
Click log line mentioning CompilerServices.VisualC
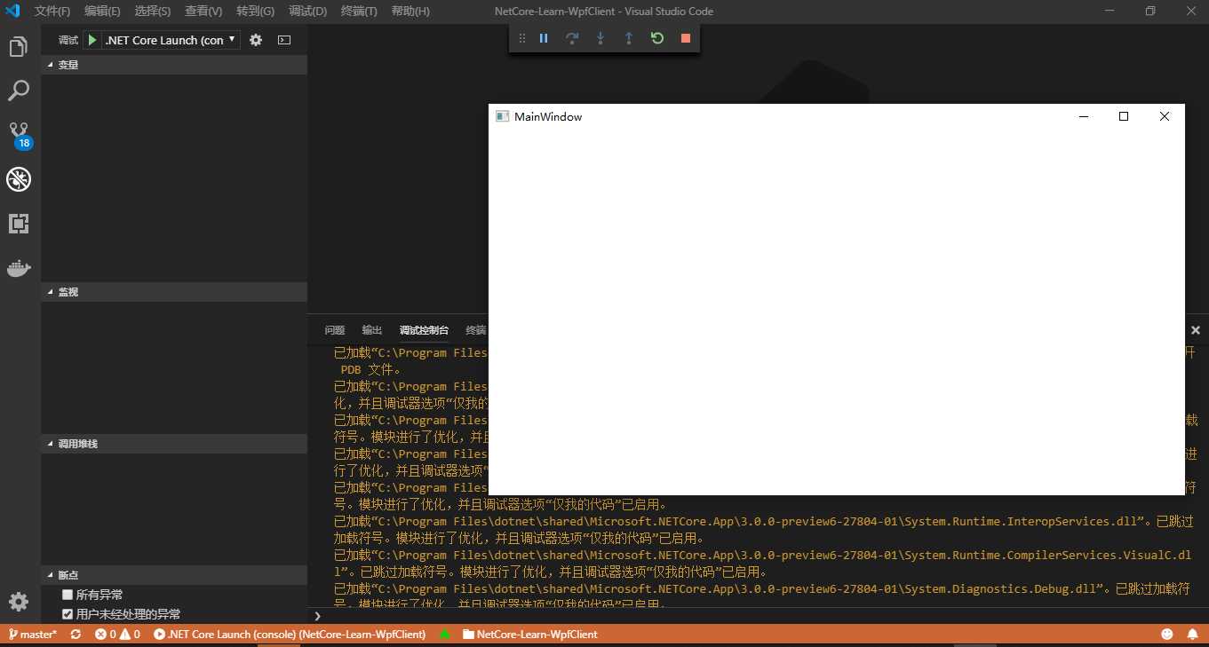(x=764, y=564)
